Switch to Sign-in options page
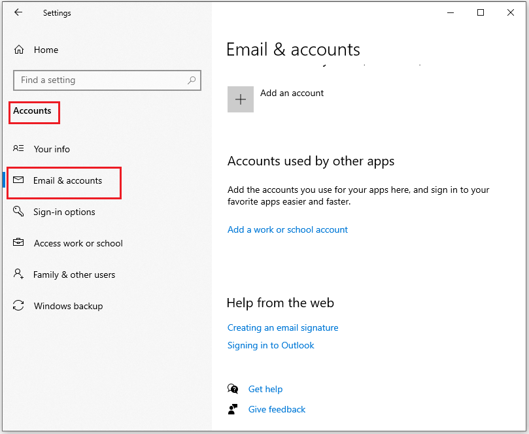This screenshot has width=529, height=434. tap(63, 212)
